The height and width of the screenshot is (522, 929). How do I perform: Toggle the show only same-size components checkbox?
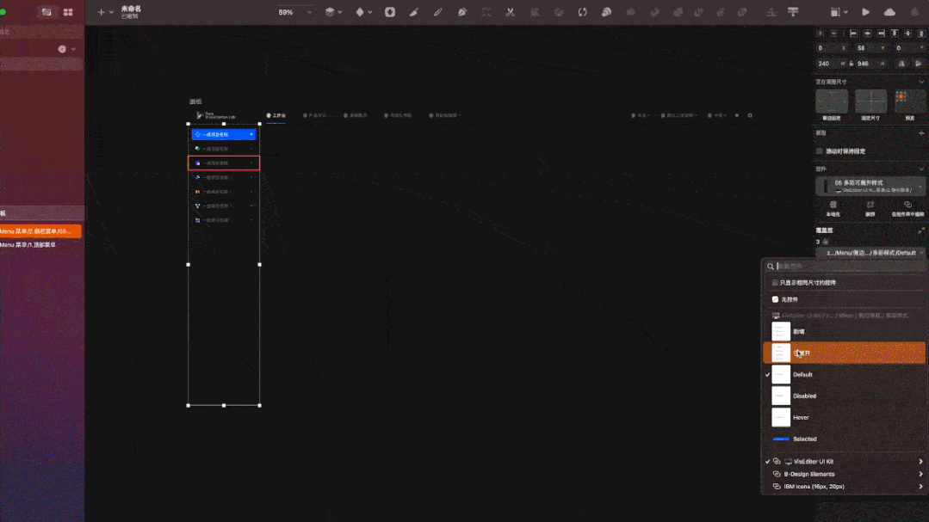[775, 283]
